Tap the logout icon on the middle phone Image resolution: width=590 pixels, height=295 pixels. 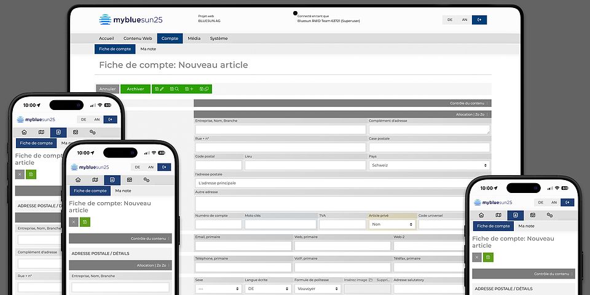pos(164,167)
